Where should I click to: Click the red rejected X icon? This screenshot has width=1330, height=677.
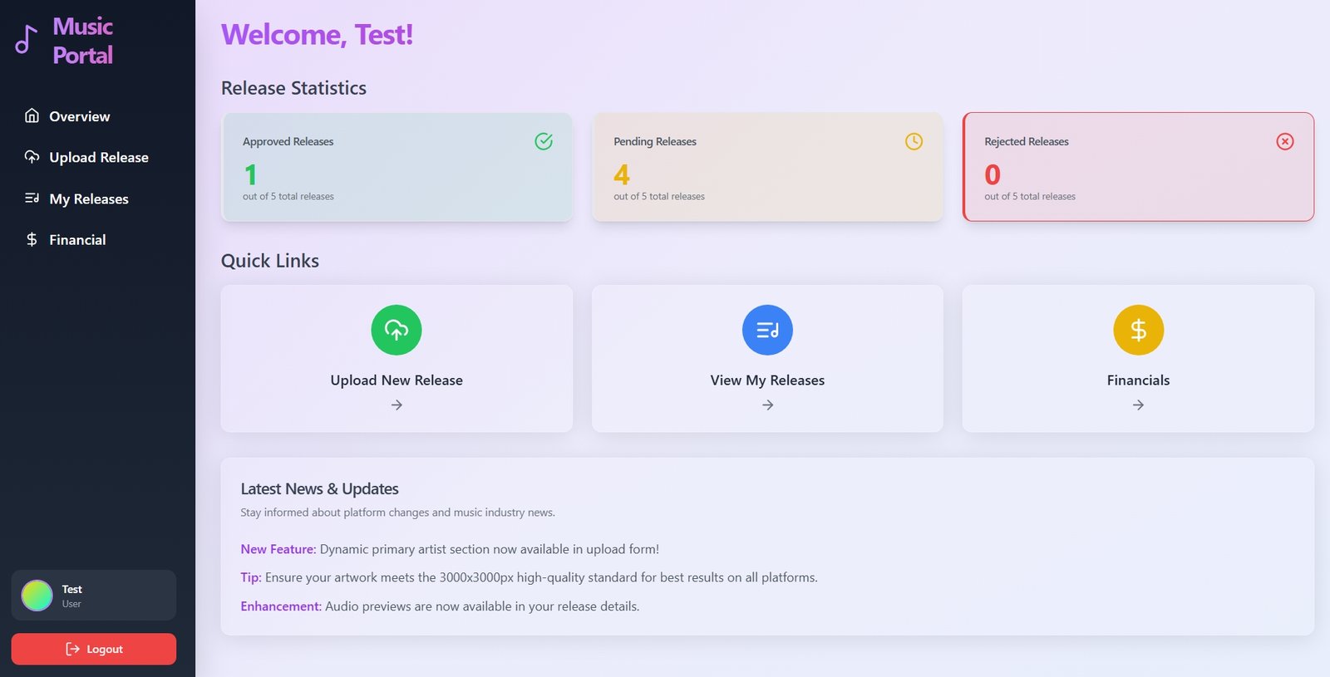click(1285, 141)
